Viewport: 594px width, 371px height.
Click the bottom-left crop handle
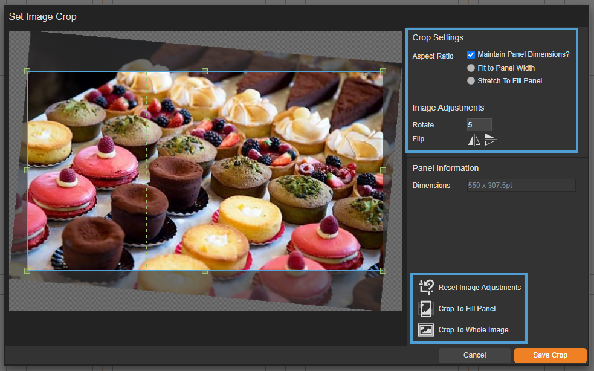pos(27,270)
